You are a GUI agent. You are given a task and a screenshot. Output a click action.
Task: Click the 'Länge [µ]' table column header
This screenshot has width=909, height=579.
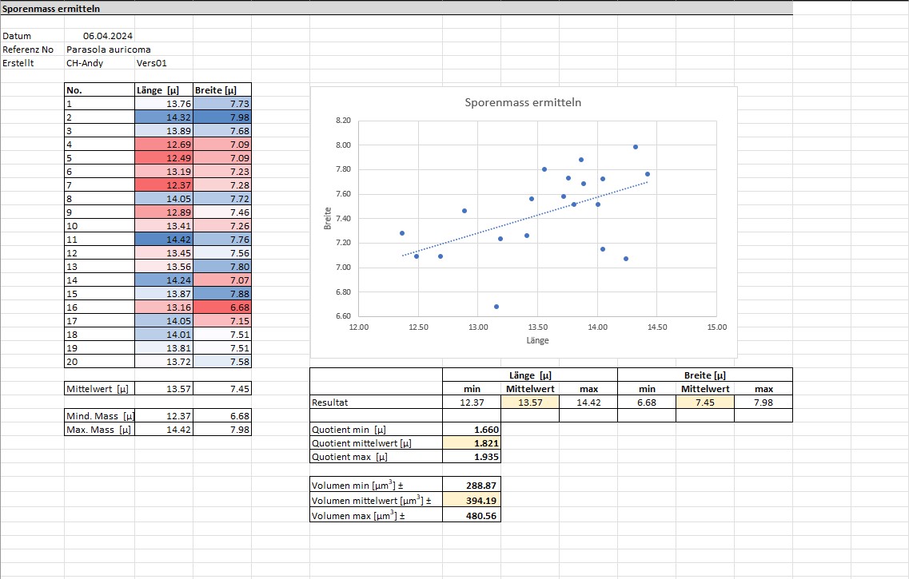coord(164,90)
